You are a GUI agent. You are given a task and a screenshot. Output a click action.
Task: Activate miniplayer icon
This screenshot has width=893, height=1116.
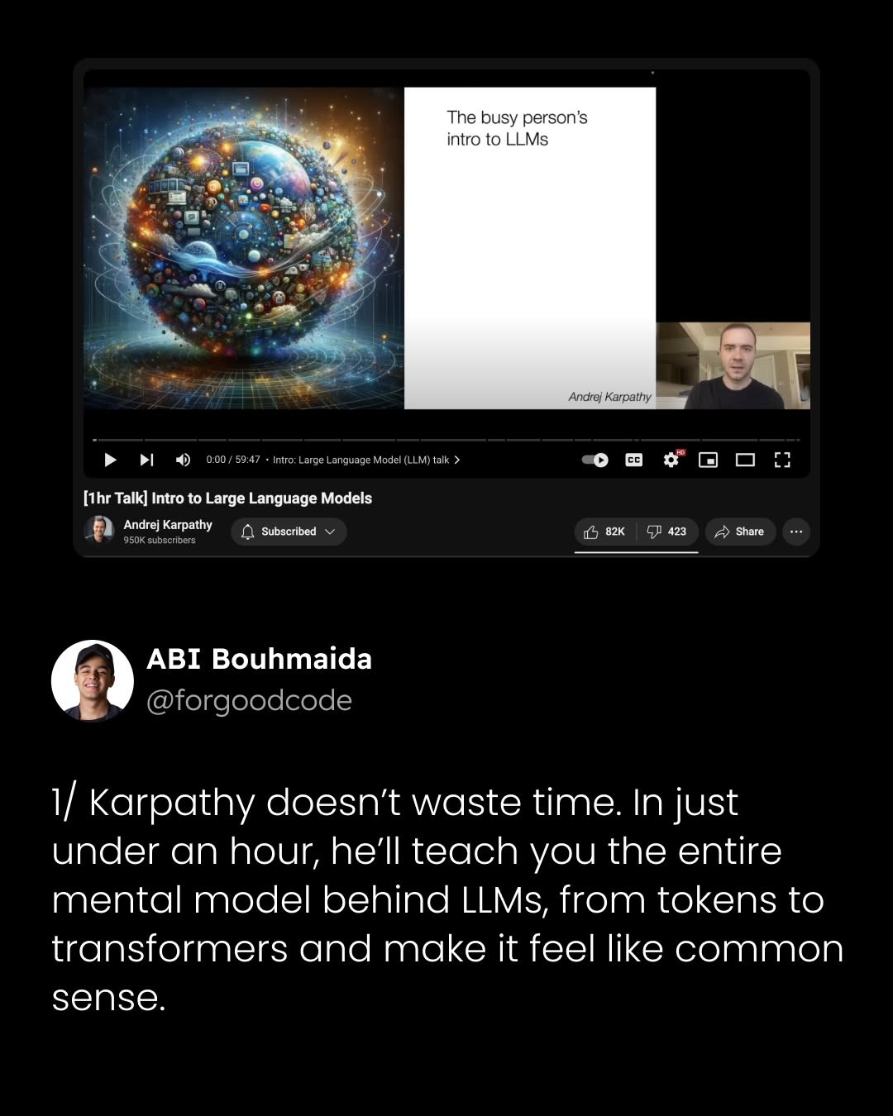(709, 460)
